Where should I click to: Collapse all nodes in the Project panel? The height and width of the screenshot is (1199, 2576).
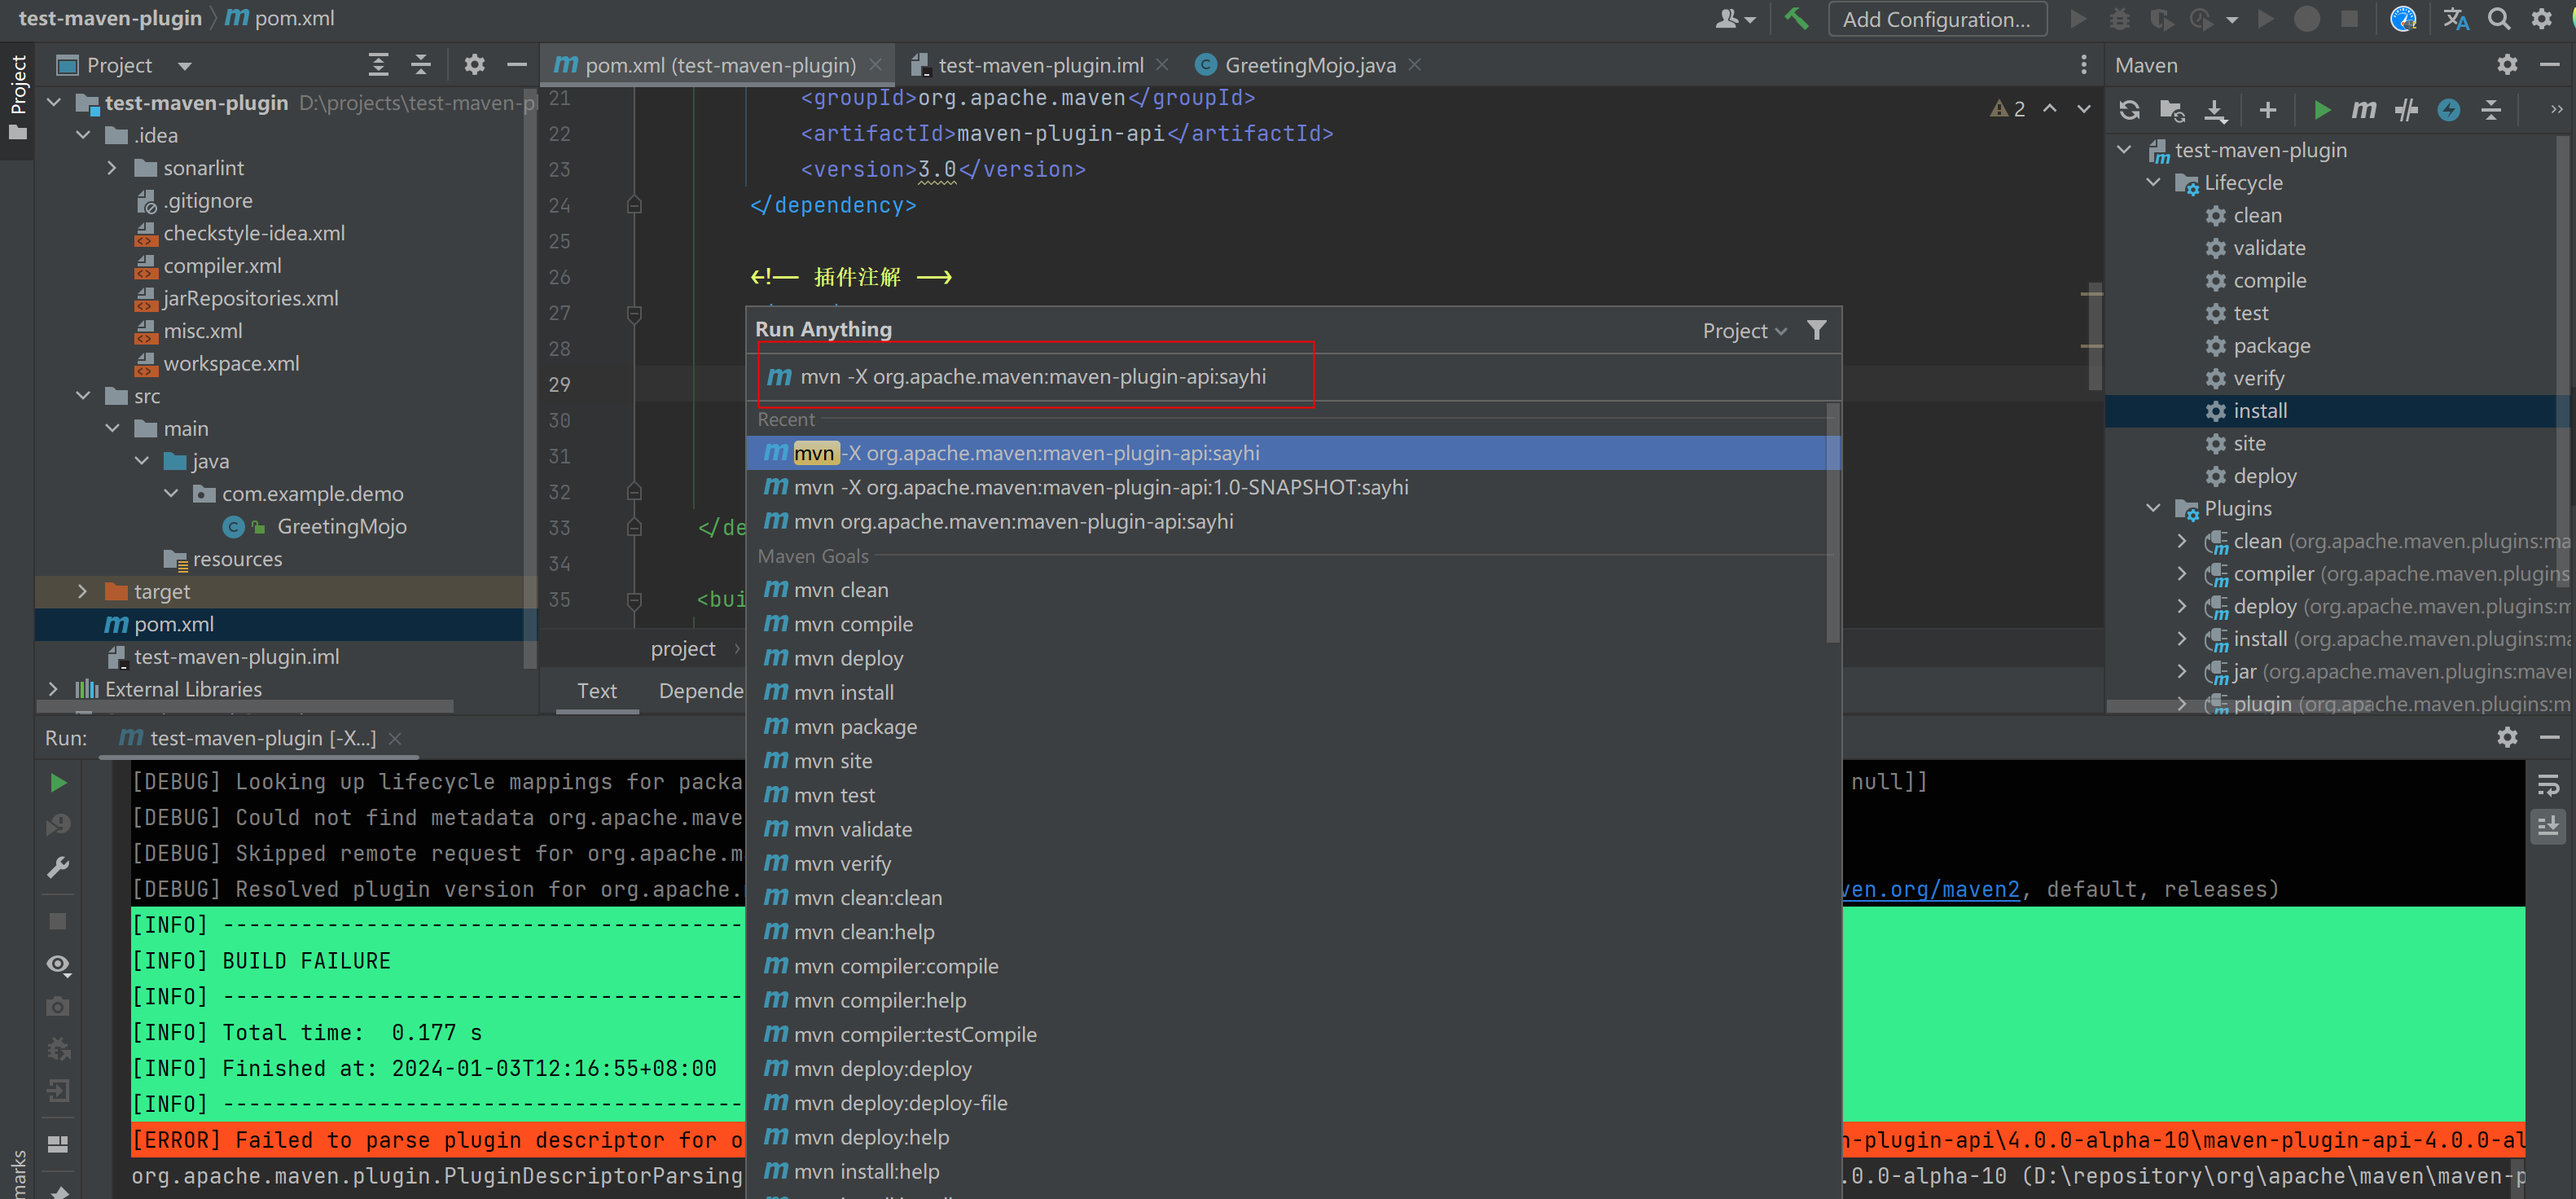pyautogui.click(x=421, y=64)
